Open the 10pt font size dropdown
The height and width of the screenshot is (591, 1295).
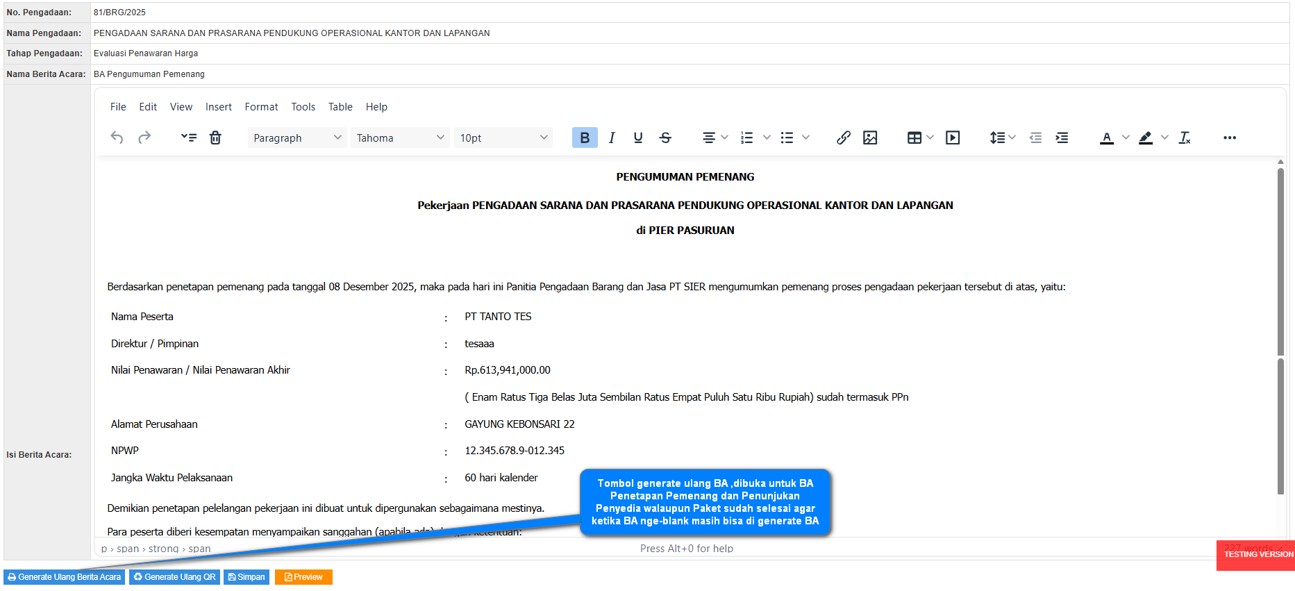click(x=503, y=138)
